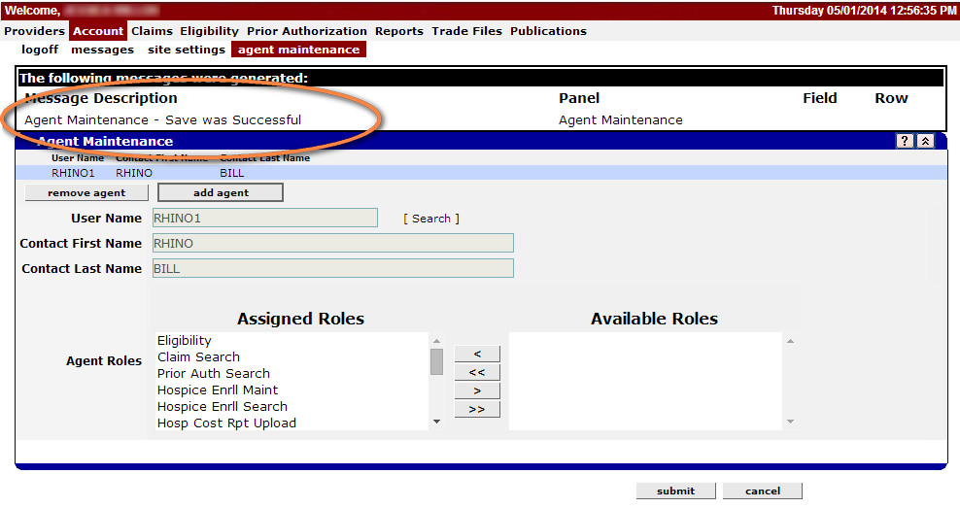Select Hospice Enrll Maint in Assigned Roles
The image size is (960, 508).
[218, 389]
